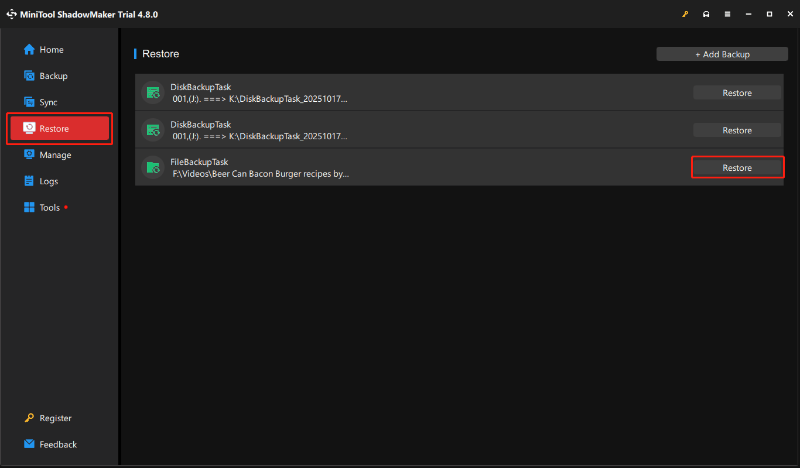Screen dimensions: 800x468
Task: Open the Manage section
Action: [55, 155]
